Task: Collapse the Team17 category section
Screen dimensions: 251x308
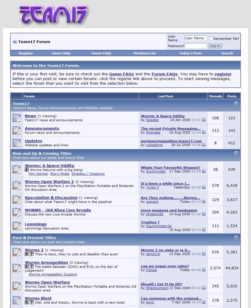Action: [236, 103]
